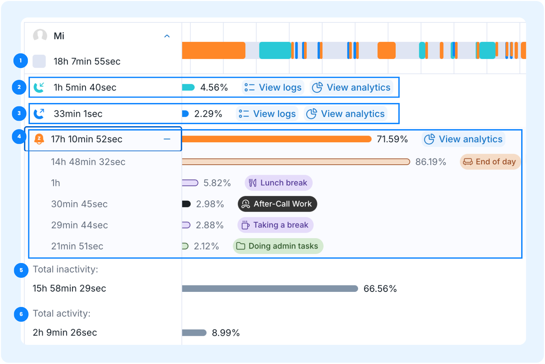Image resolution: width=545 pixels, height=364 pixels.
Task: Open View logs for inbound calls
Action: 273,88
